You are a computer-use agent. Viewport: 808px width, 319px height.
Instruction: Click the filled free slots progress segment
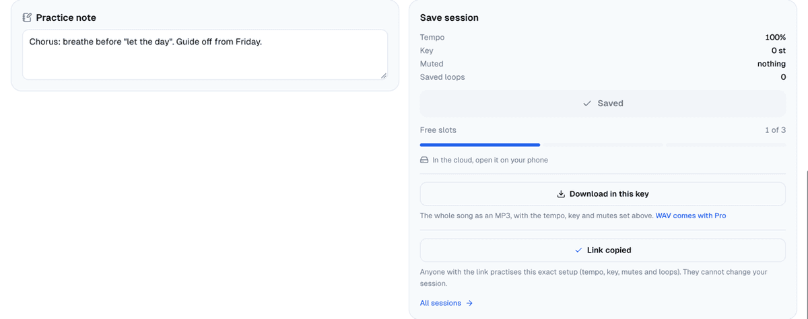[480, 144]
